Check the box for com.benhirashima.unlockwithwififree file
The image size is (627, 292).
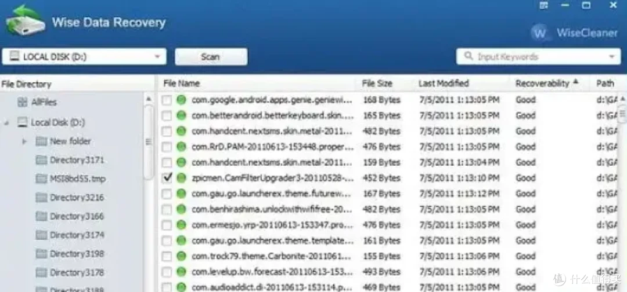coord(167,209)
